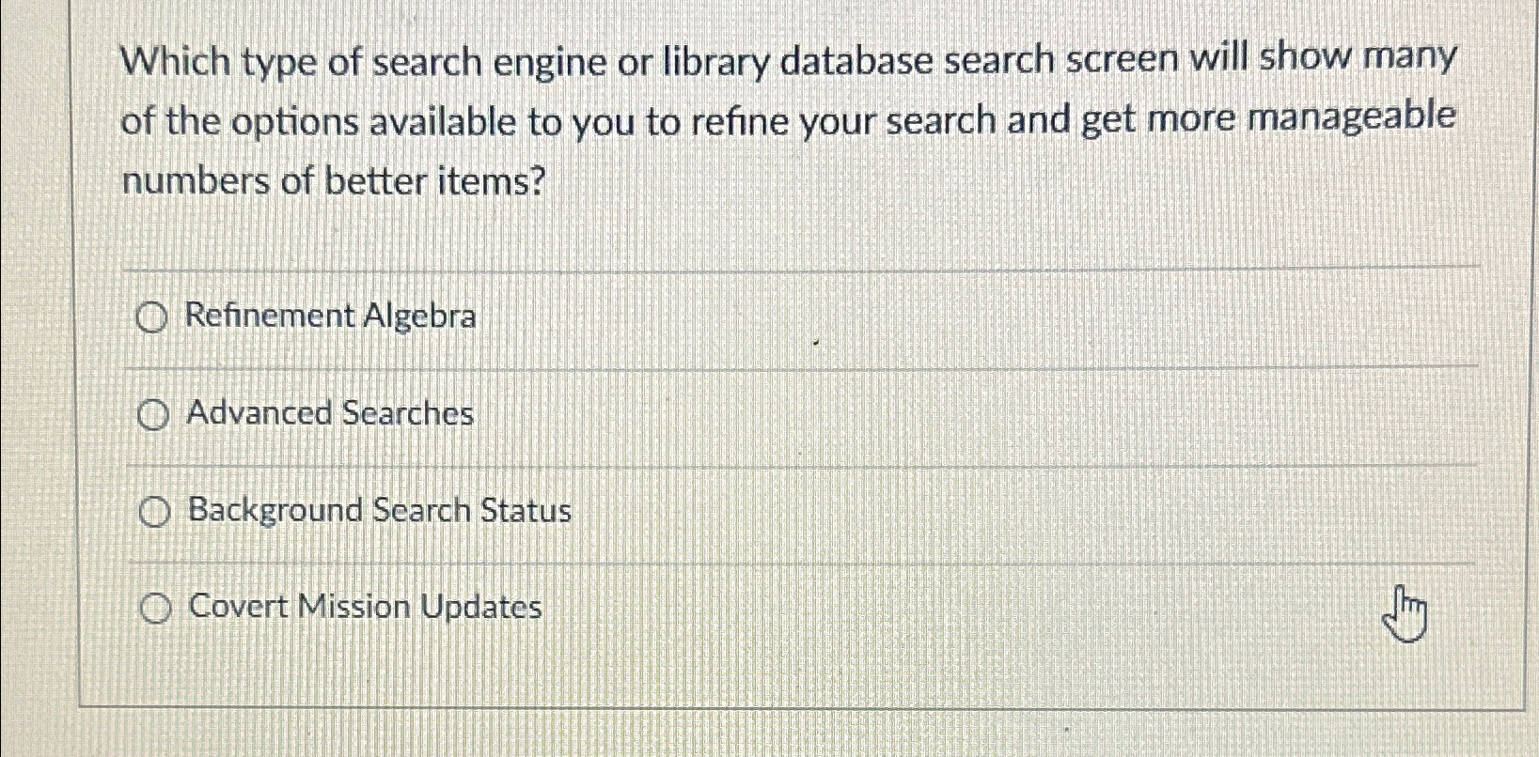Image resolution: width=1539 pixels, height=757 pixels.
Task: Select the Background Search Status radio button
Action: pyautogui.click(x=155, y=513)
